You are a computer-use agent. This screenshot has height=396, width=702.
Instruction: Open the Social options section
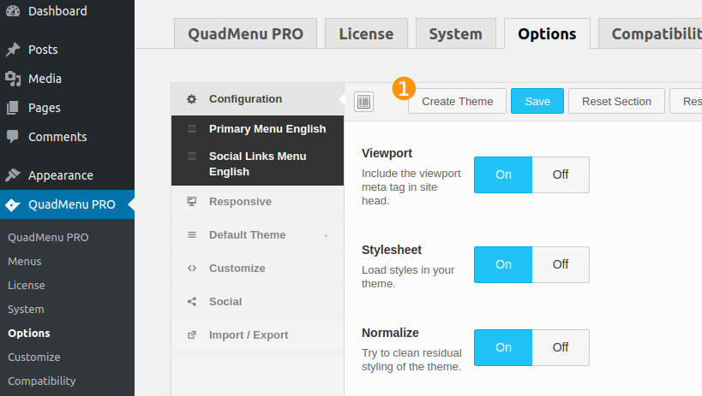coord(257,302)
